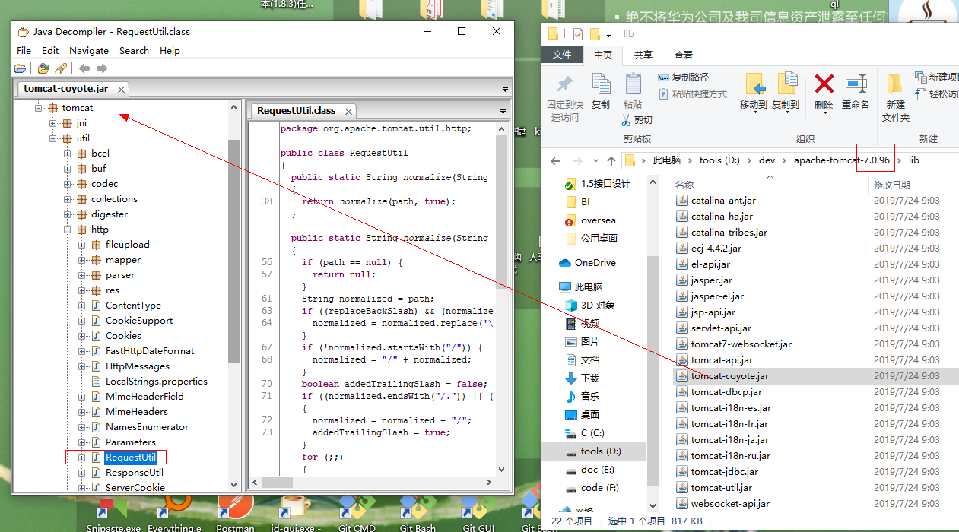Image resolution: width=959 pixels, height=532 pixels.
Task: Click the 复制 ribbon icon
Action: (601, 84)
